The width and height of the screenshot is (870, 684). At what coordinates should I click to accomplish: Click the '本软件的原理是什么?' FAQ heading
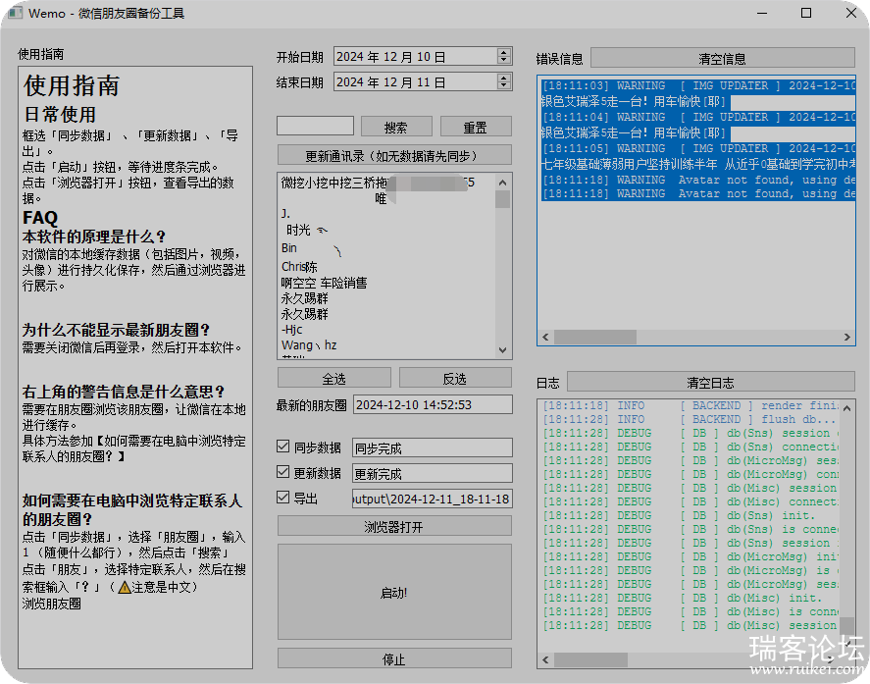[94, 237]
